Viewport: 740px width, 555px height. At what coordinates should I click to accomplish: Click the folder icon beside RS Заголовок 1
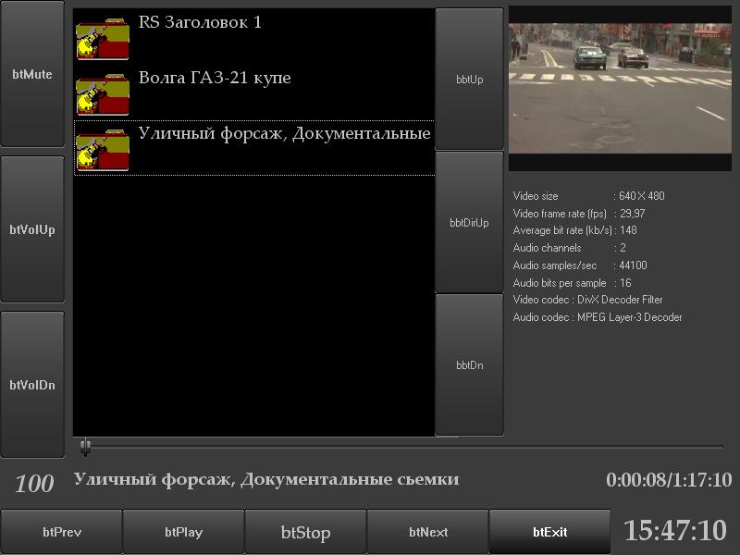[x=103, y=38]
